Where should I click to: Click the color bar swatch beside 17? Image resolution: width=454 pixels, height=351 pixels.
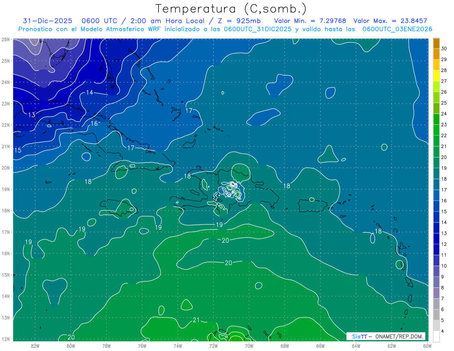pos(436,184)
